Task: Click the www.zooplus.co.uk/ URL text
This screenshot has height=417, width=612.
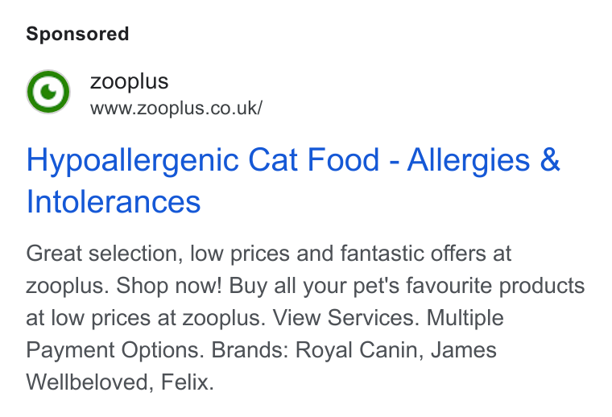Action: click(176, 108)
